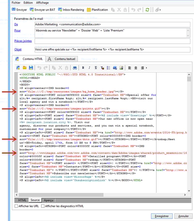Open the font color tool
The height and width of the screenshot is (221, 194).
click(102, 68)
